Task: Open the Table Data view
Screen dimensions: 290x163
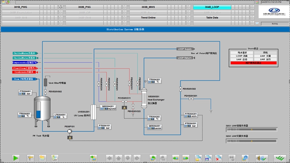Action: (212, 17)
